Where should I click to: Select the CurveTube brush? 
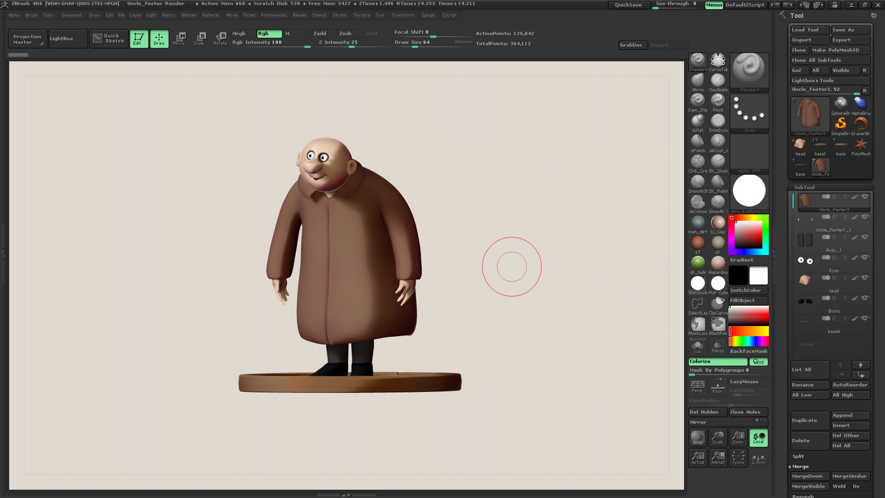tap(718, 62)
